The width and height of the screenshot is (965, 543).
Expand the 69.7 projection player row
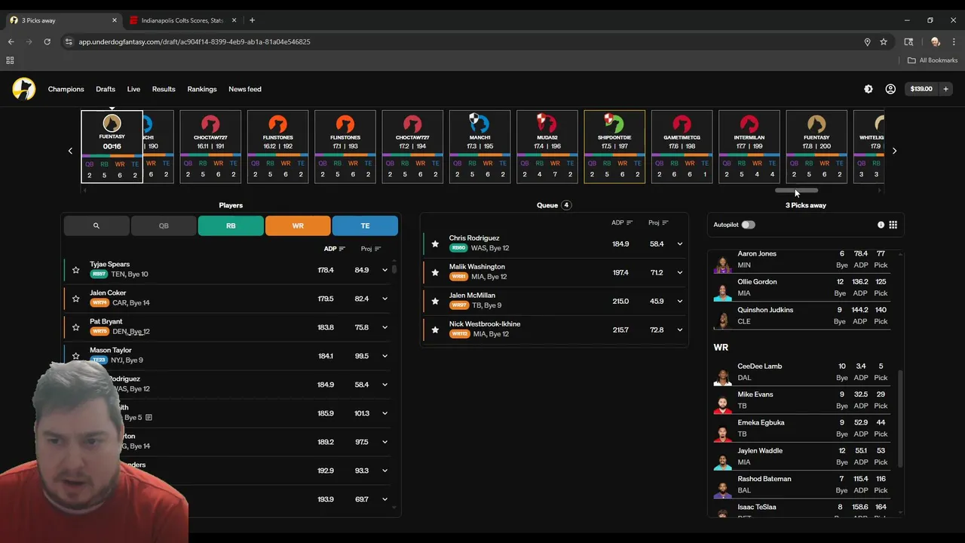[384, 499]
